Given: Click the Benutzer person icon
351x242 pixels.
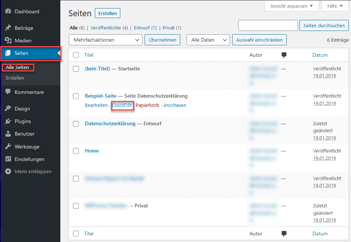Looking at the screenshot, I should (8, 134).
